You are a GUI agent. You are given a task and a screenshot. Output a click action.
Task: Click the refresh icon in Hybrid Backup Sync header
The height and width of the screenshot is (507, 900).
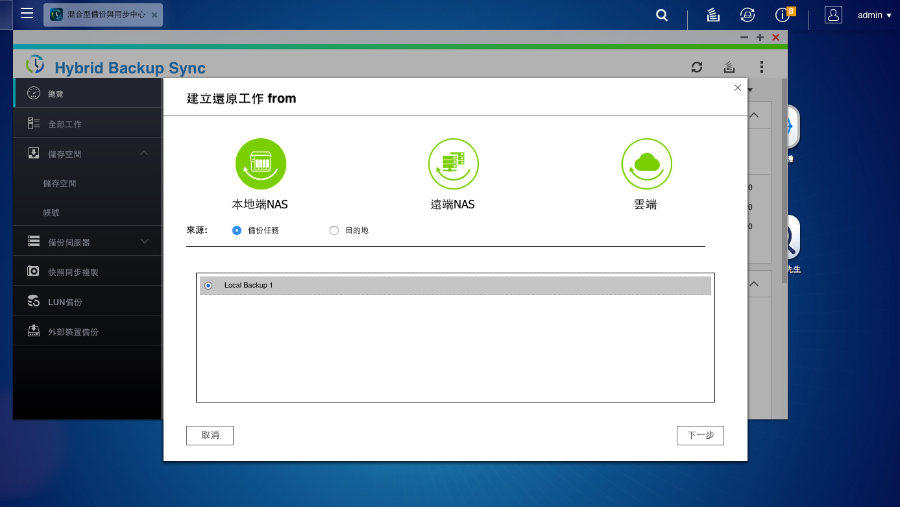[697, 67]
